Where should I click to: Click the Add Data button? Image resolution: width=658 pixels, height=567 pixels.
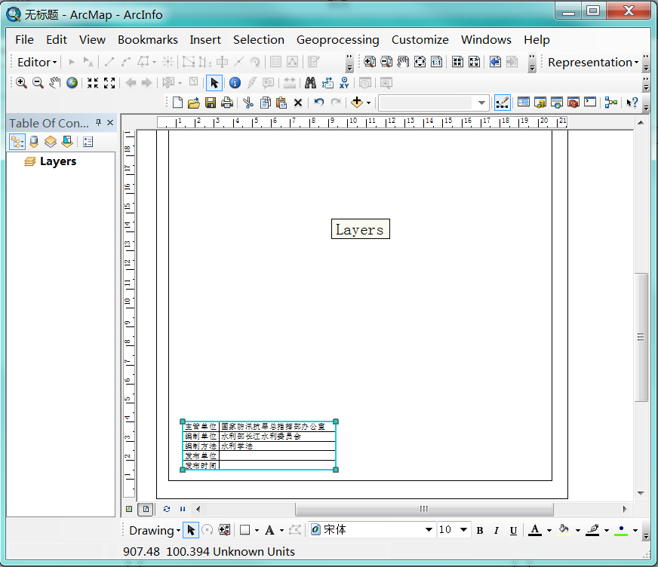[357, 102]
